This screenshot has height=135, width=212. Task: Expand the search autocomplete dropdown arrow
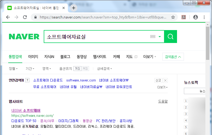(x=160, y=37)
